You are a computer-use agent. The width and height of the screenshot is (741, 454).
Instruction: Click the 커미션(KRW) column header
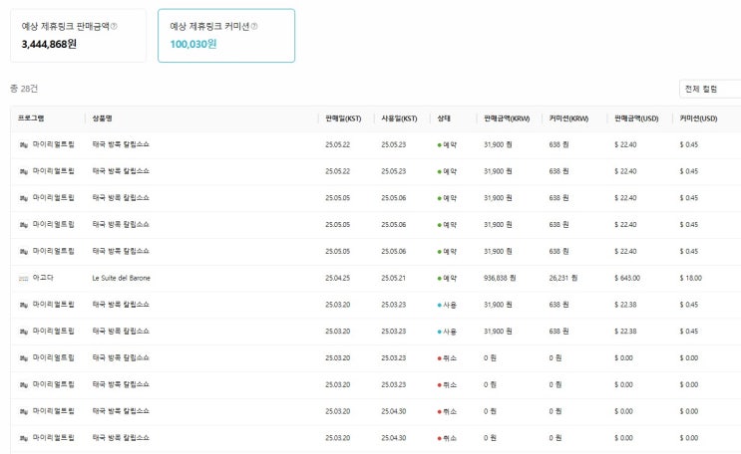click(x=569, y=118)
